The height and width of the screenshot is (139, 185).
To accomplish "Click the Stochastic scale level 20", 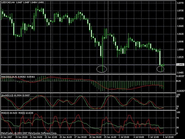I will [x=178, y=106].
